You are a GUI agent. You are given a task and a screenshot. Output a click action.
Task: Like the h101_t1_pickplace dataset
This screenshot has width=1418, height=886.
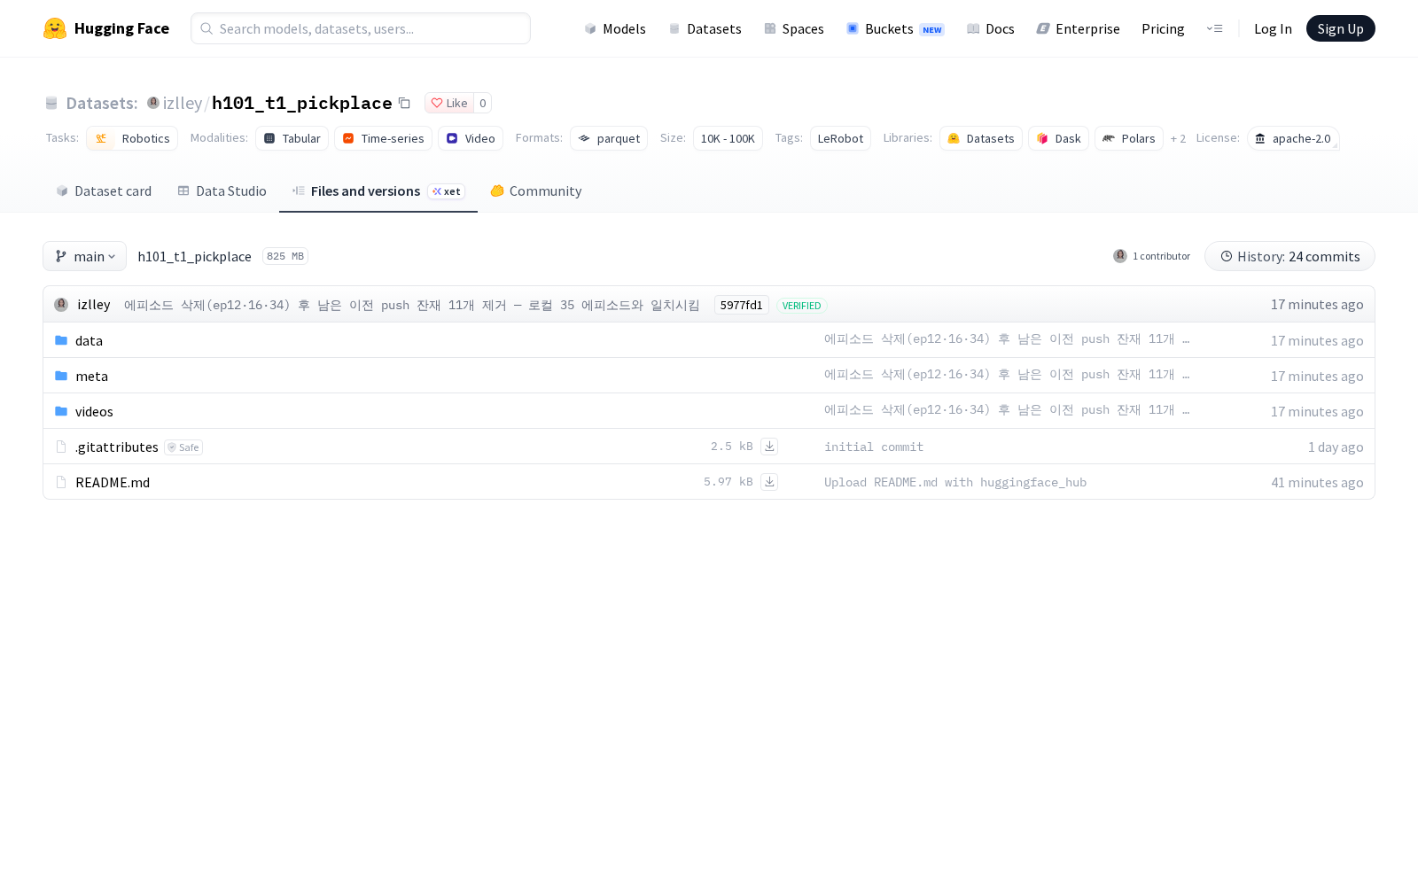click(x=449, y=103)
